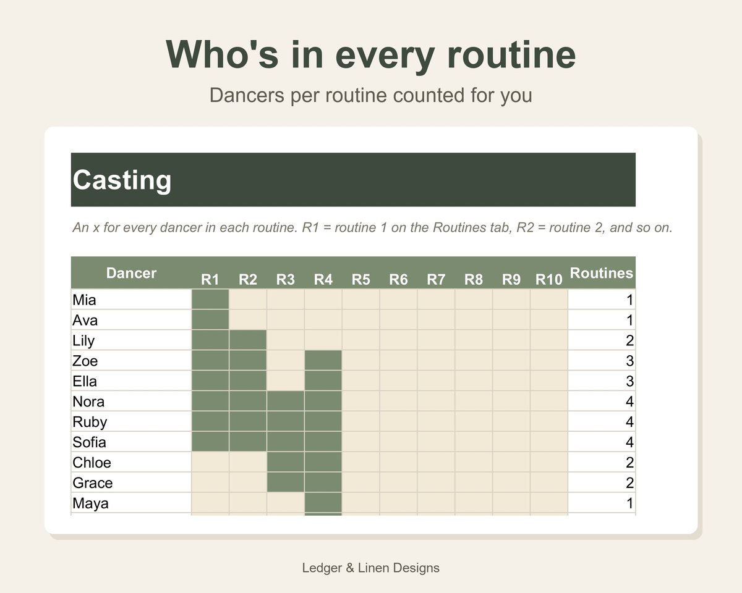The height and width of the screenshot is (593, 742).
Task: Select the dancer name "Sofia"
Action: 90,442
